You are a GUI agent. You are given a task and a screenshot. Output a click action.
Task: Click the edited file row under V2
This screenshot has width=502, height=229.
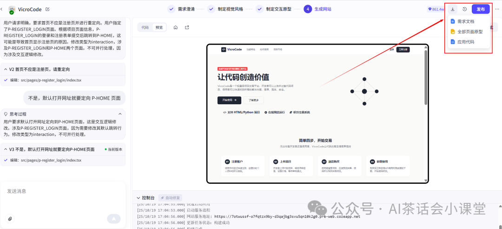click(63, 80)
